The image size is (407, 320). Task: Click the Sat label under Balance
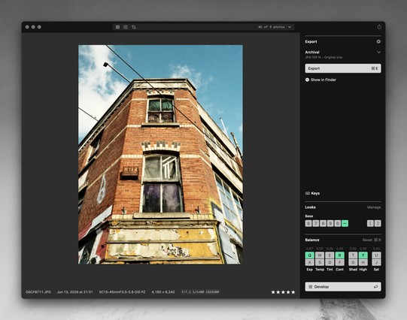[376, 270]
